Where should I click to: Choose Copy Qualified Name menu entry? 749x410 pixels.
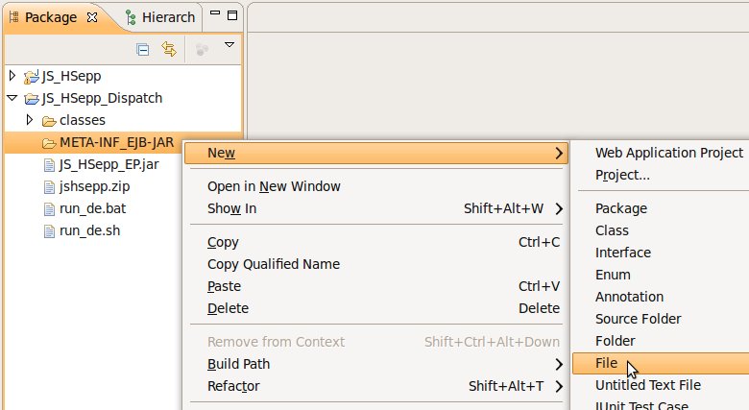point(273,264)
